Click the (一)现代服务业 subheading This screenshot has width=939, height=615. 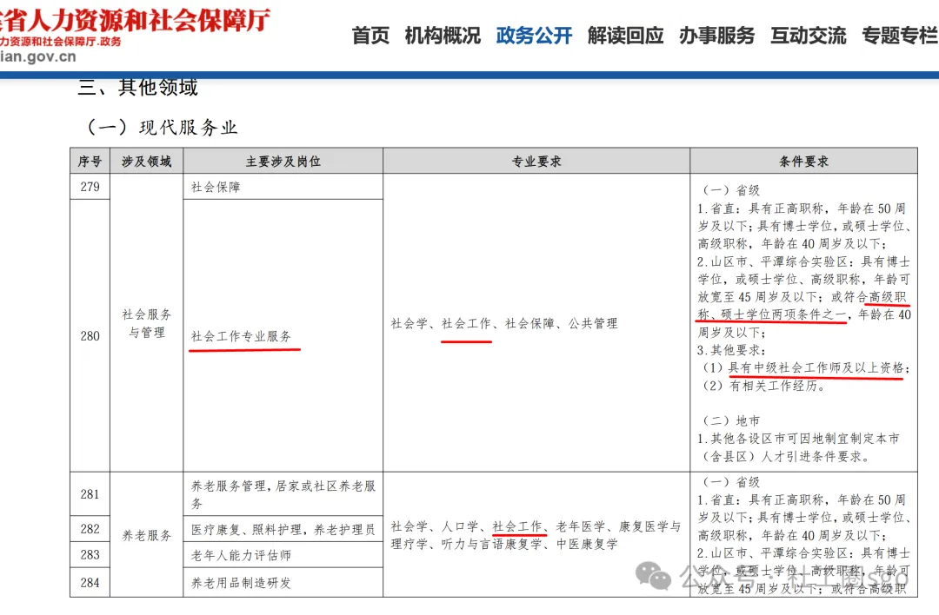point(162,128)
